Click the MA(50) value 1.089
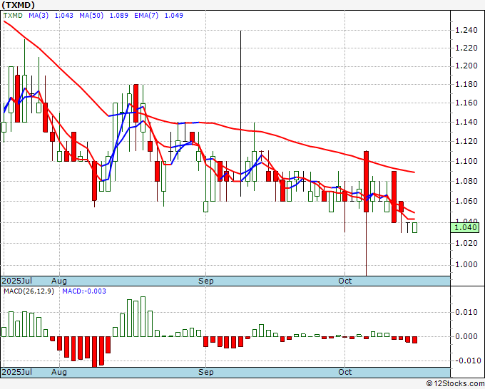The height and width of the screenshot is (389, 485). pyautogui.click(x=119, y=16)
